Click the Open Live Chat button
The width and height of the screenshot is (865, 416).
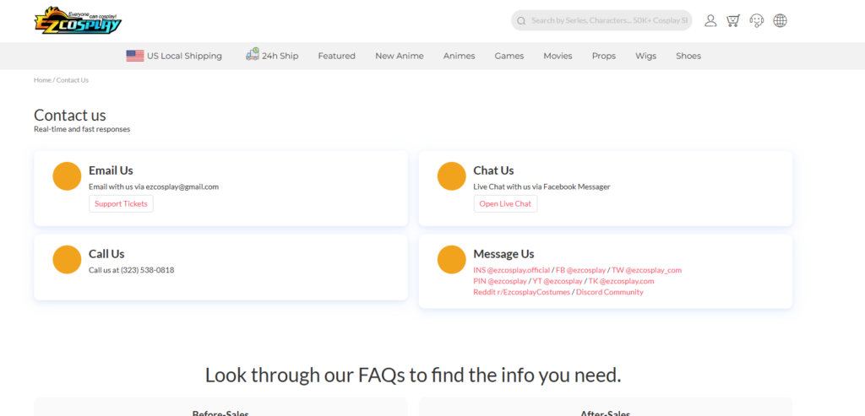[x=505, y=204]
